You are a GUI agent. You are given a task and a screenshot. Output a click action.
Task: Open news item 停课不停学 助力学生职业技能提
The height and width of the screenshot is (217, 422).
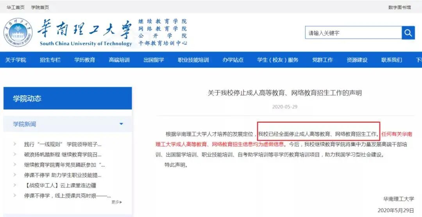(63, 175)
